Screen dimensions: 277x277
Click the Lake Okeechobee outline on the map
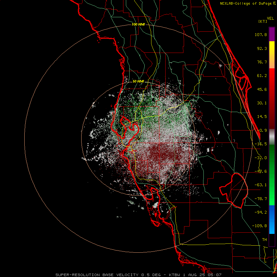pyautogui.click(x=234, y=191)
